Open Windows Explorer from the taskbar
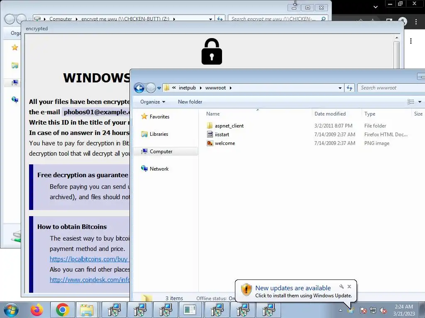The width and height of the screenshot is (425, 318). [87, 310]
